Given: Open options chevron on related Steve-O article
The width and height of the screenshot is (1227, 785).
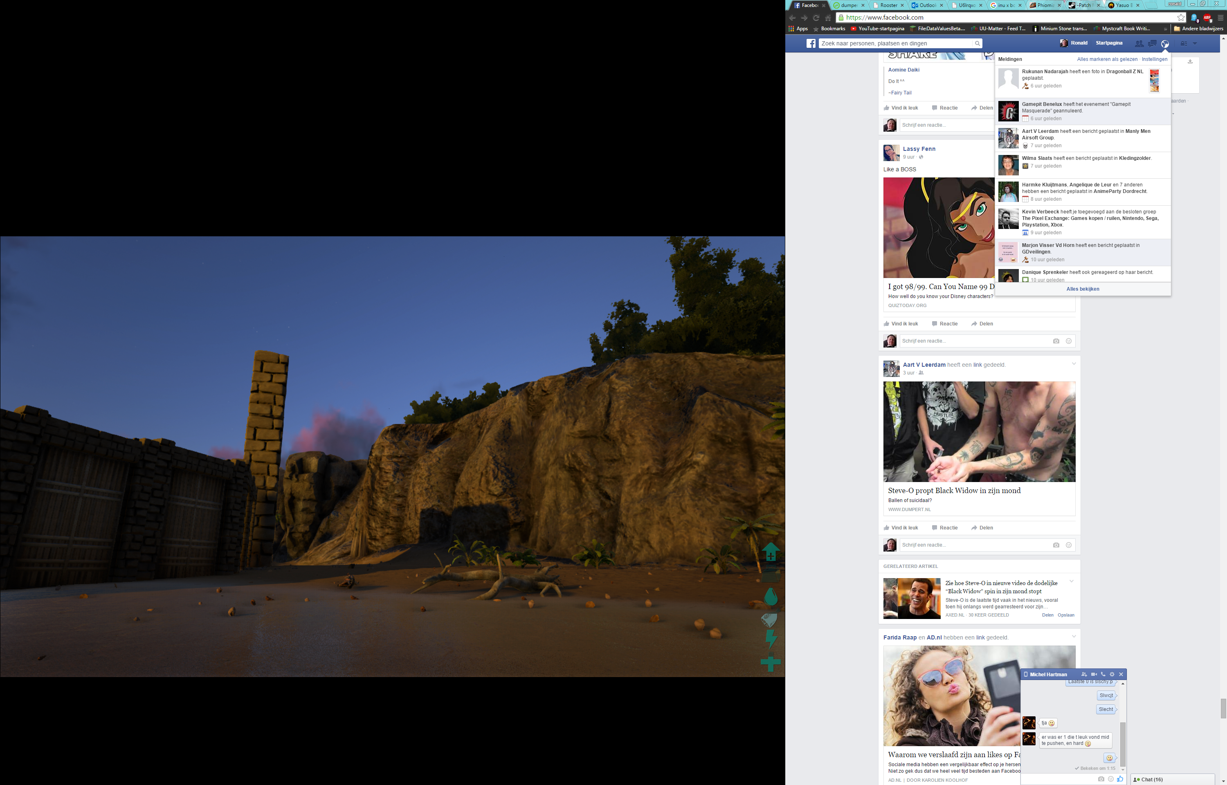Looking at the screenshot, I should [1071, 581].
